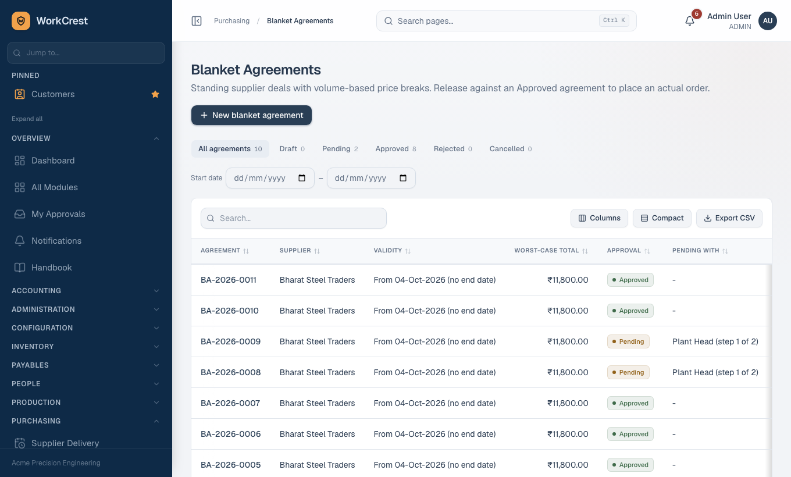This screenshot has height=477, width=791.
Task: Select the All agreements tab
Action: pos(230,149)
